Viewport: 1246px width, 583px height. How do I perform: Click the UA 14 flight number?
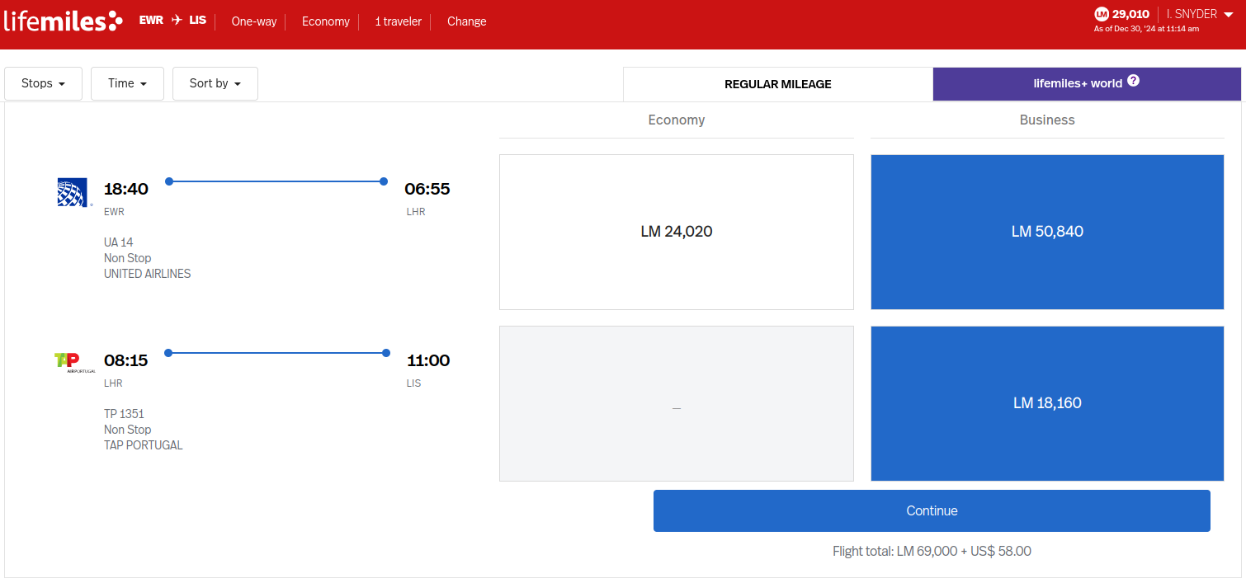coord(119,242)
